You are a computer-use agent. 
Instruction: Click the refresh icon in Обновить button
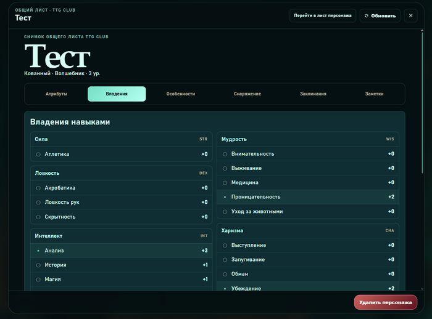click(367, 16)
